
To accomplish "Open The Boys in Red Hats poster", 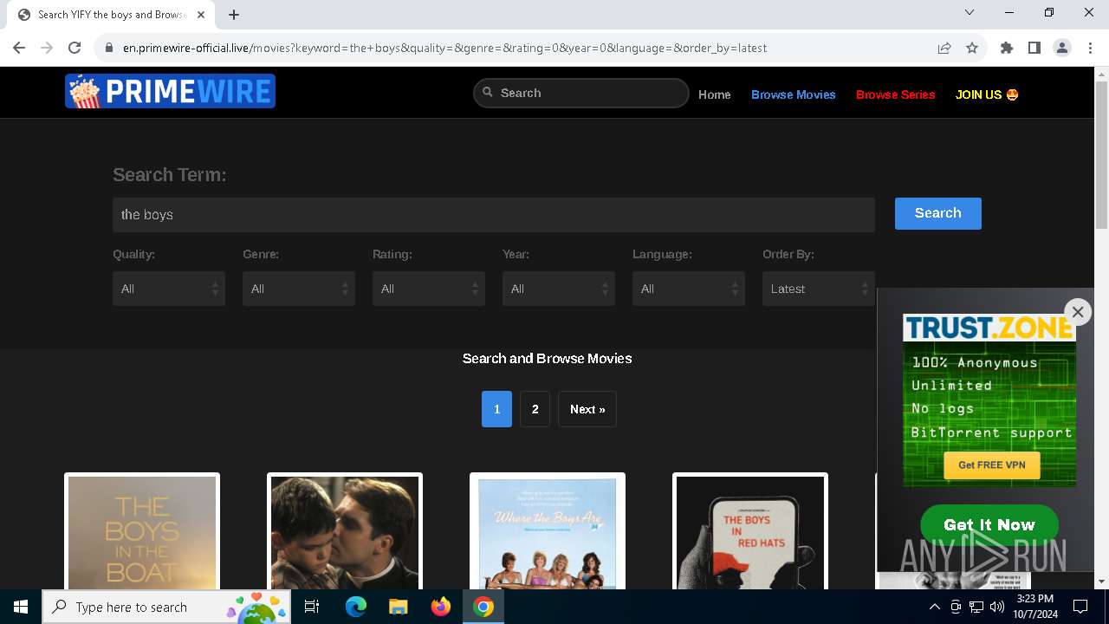I will [750, 531].
